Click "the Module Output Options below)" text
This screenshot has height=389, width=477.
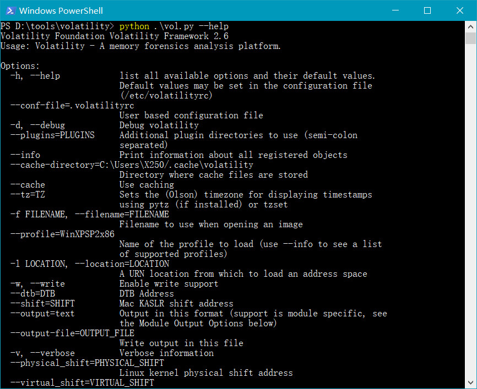(198, 324)
